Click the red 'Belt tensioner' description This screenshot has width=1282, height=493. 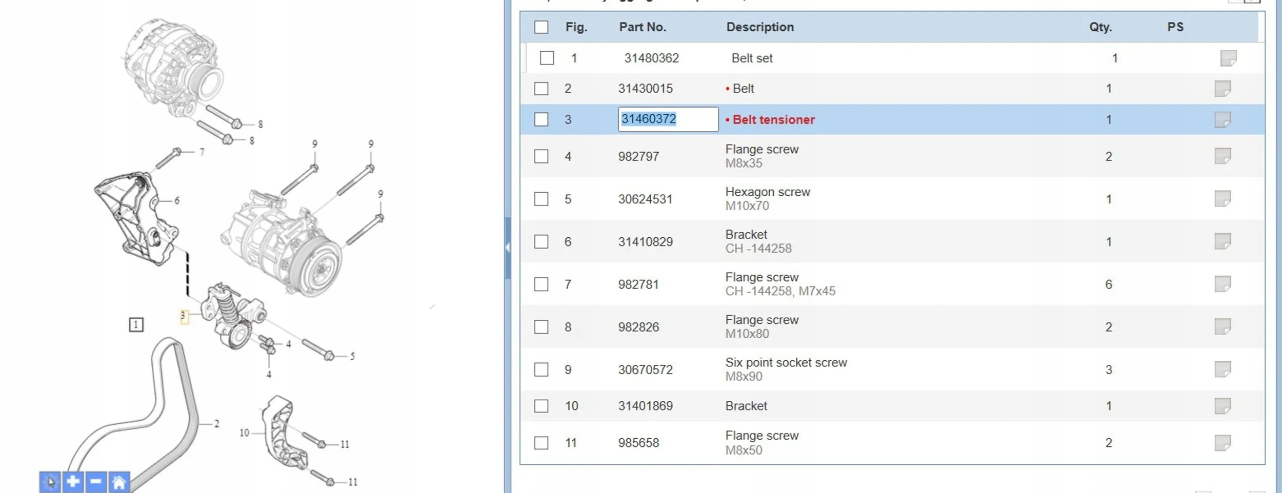click(773, 119)
